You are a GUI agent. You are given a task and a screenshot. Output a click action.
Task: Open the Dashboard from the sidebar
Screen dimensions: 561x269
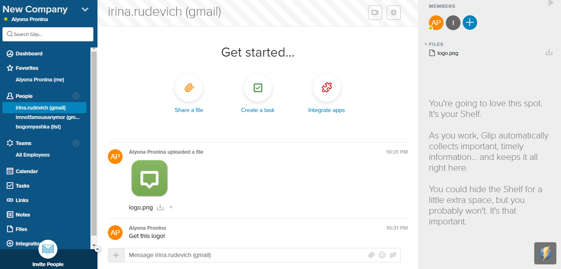point(29,54)
